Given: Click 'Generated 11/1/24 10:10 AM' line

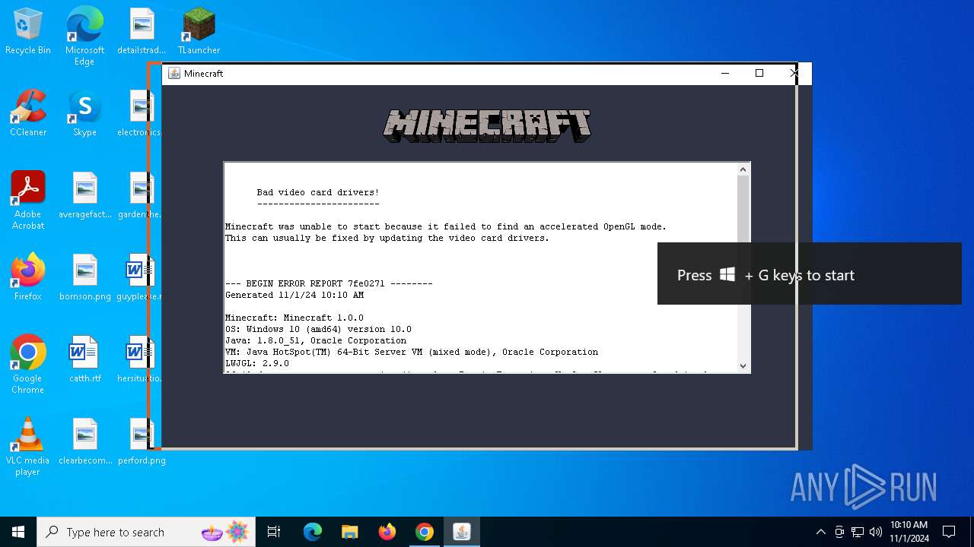Looking at the screenshot, I should pyautogui.click(x=294, y=295).
